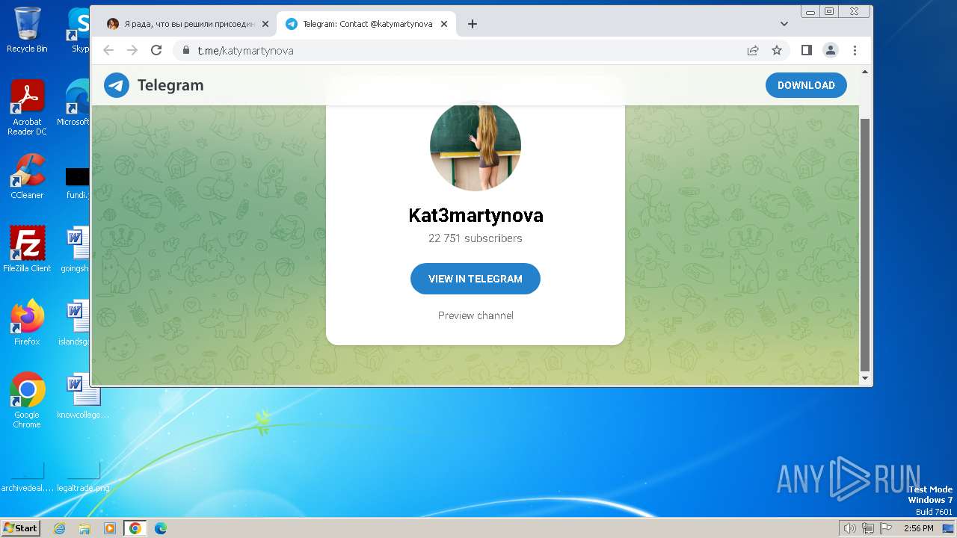Open Chrome three-dot menu
This screenshot has height=538, width=957.
855,50
